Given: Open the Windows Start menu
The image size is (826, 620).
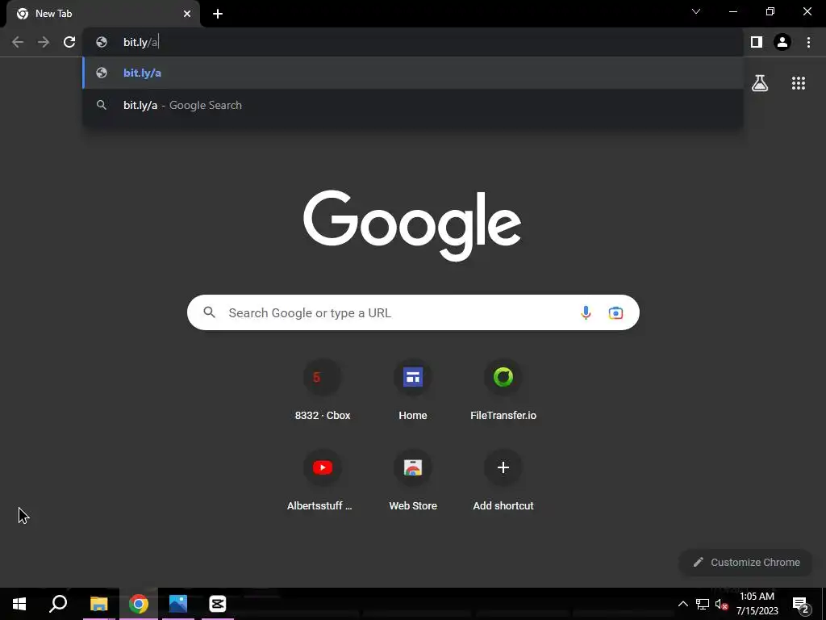Looking at the screenshot, I should [x=19, y=604].
